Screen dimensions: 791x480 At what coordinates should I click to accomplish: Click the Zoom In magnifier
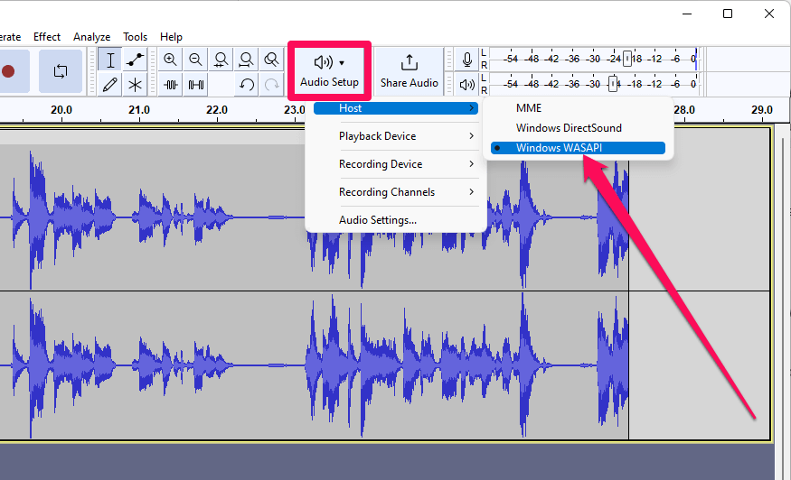(x=171, y=60)
